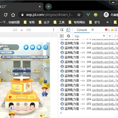Open the Vue devtools extension icon
The image size is (118, 118).
point(88,15)
